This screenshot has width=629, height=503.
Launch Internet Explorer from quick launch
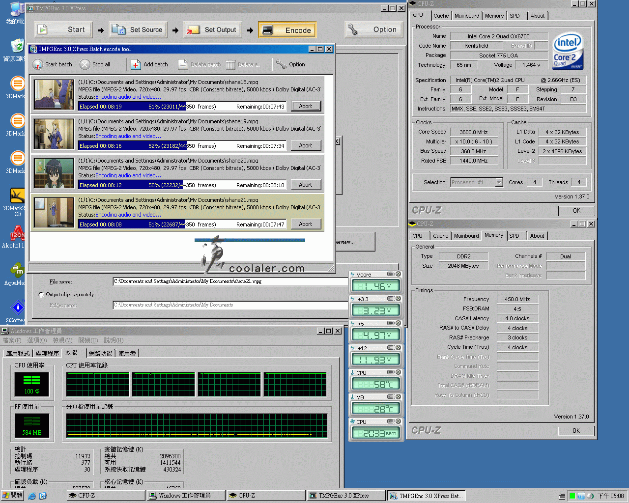click(32, 496)
